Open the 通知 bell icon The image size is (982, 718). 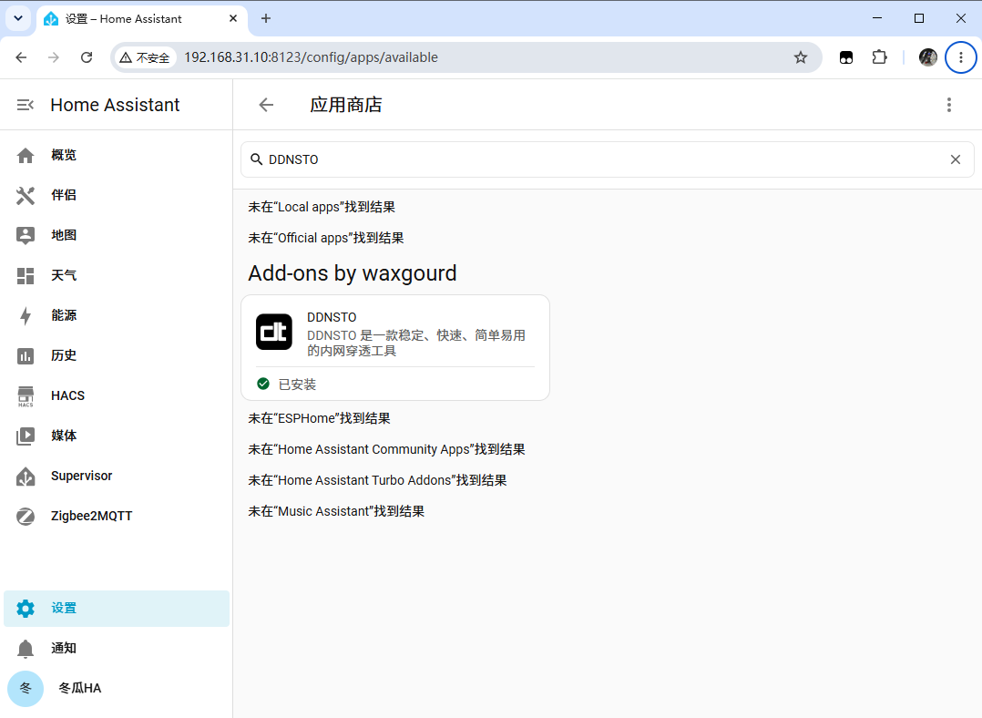pyautogui.click(x=26, y=649)
